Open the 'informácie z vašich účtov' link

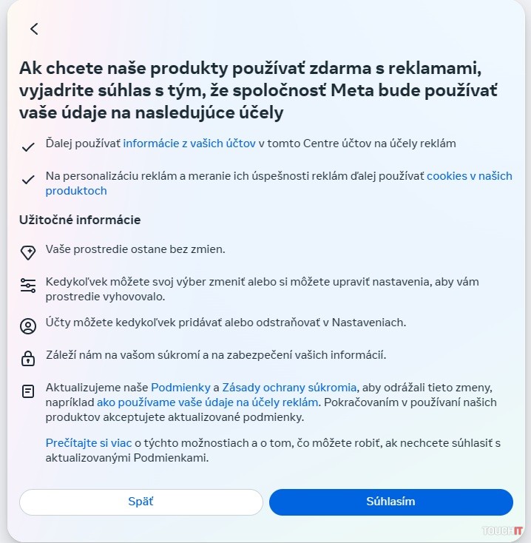[189, 144]
